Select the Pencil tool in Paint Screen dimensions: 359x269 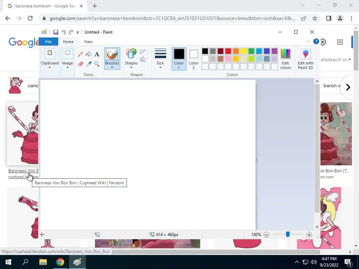tap(80, 54)
